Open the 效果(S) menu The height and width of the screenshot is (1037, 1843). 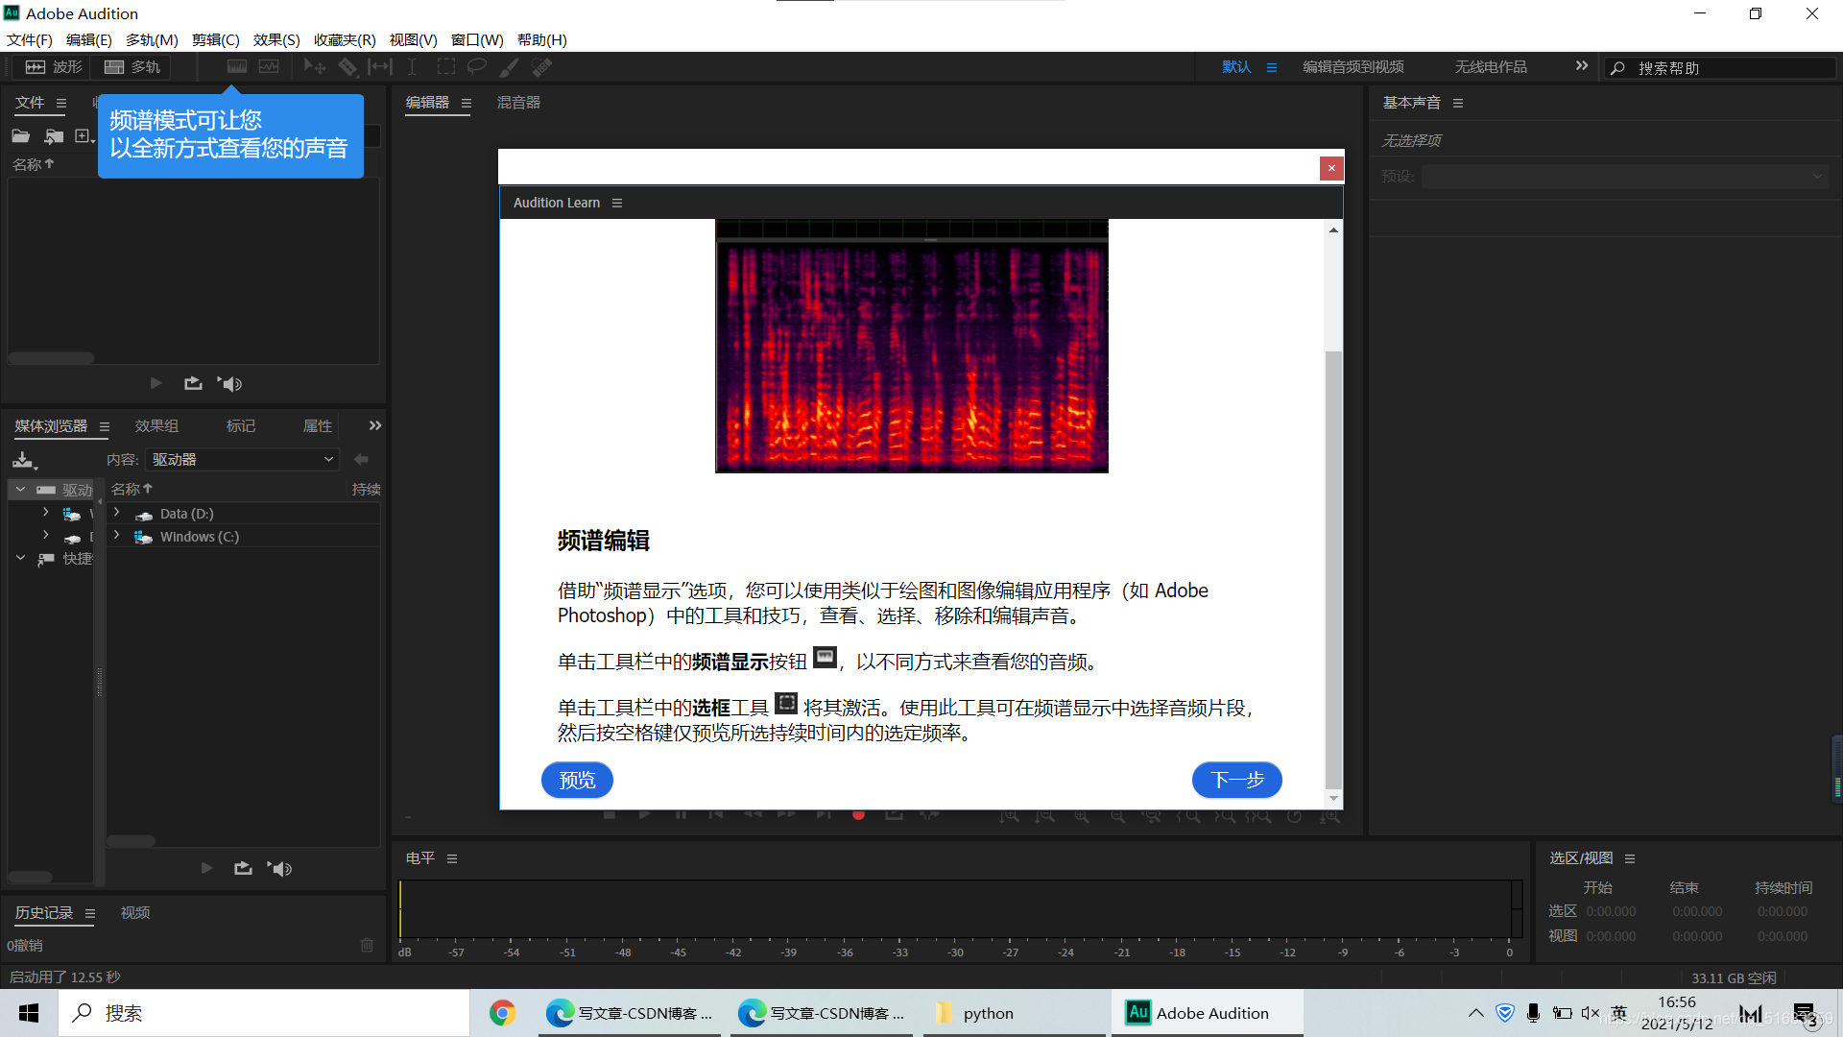click(276, 39)
